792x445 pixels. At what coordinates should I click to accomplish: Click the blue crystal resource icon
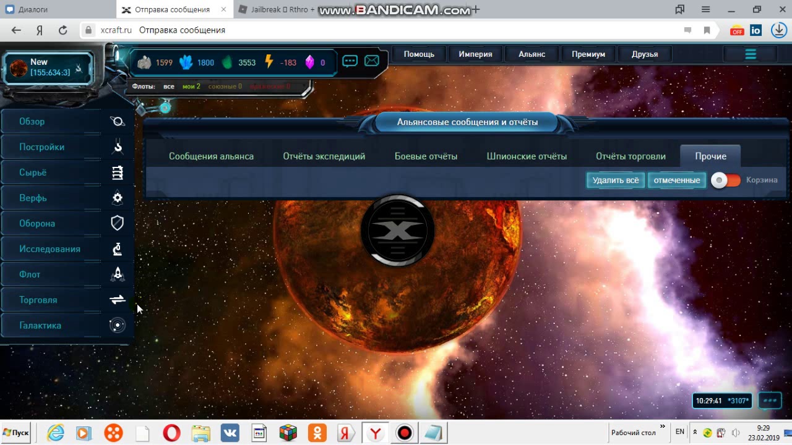[x=186, y=62]
